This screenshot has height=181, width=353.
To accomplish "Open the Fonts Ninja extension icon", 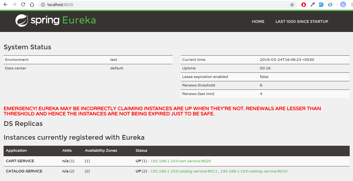I will tap(321, 4).
